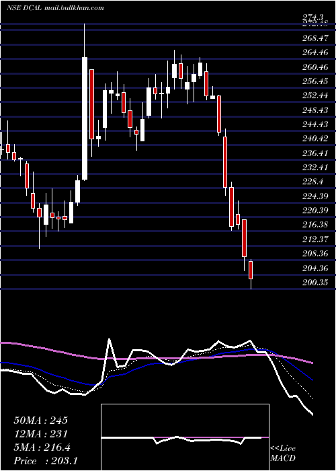Click the 212.37 price axis label
The image size is (336, 471).
click(314, 240)
